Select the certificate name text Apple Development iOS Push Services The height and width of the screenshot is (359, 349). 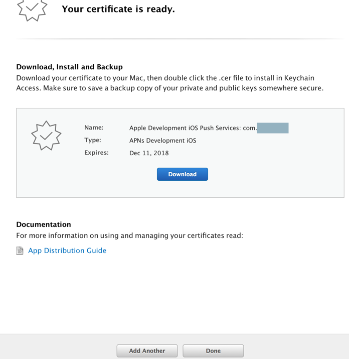[193, 128]
